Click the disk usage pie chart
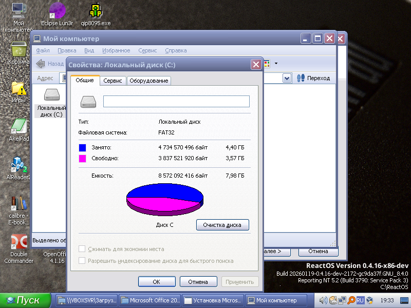The width and height of the screenshot is (411, 308). pyautogui.click(x=165, y=200)
